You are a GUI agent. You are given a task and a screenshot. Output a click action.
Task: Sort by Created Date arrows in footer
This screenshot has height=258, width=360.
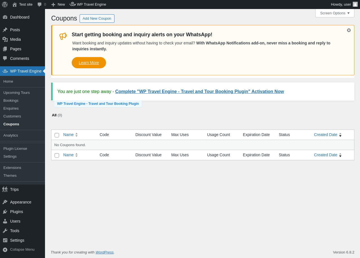[x=340, y=155]
